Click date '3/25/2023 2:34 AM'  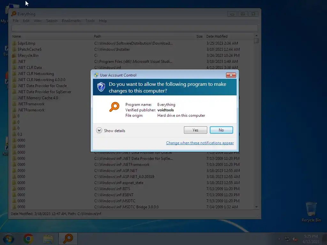pos(222,43)
